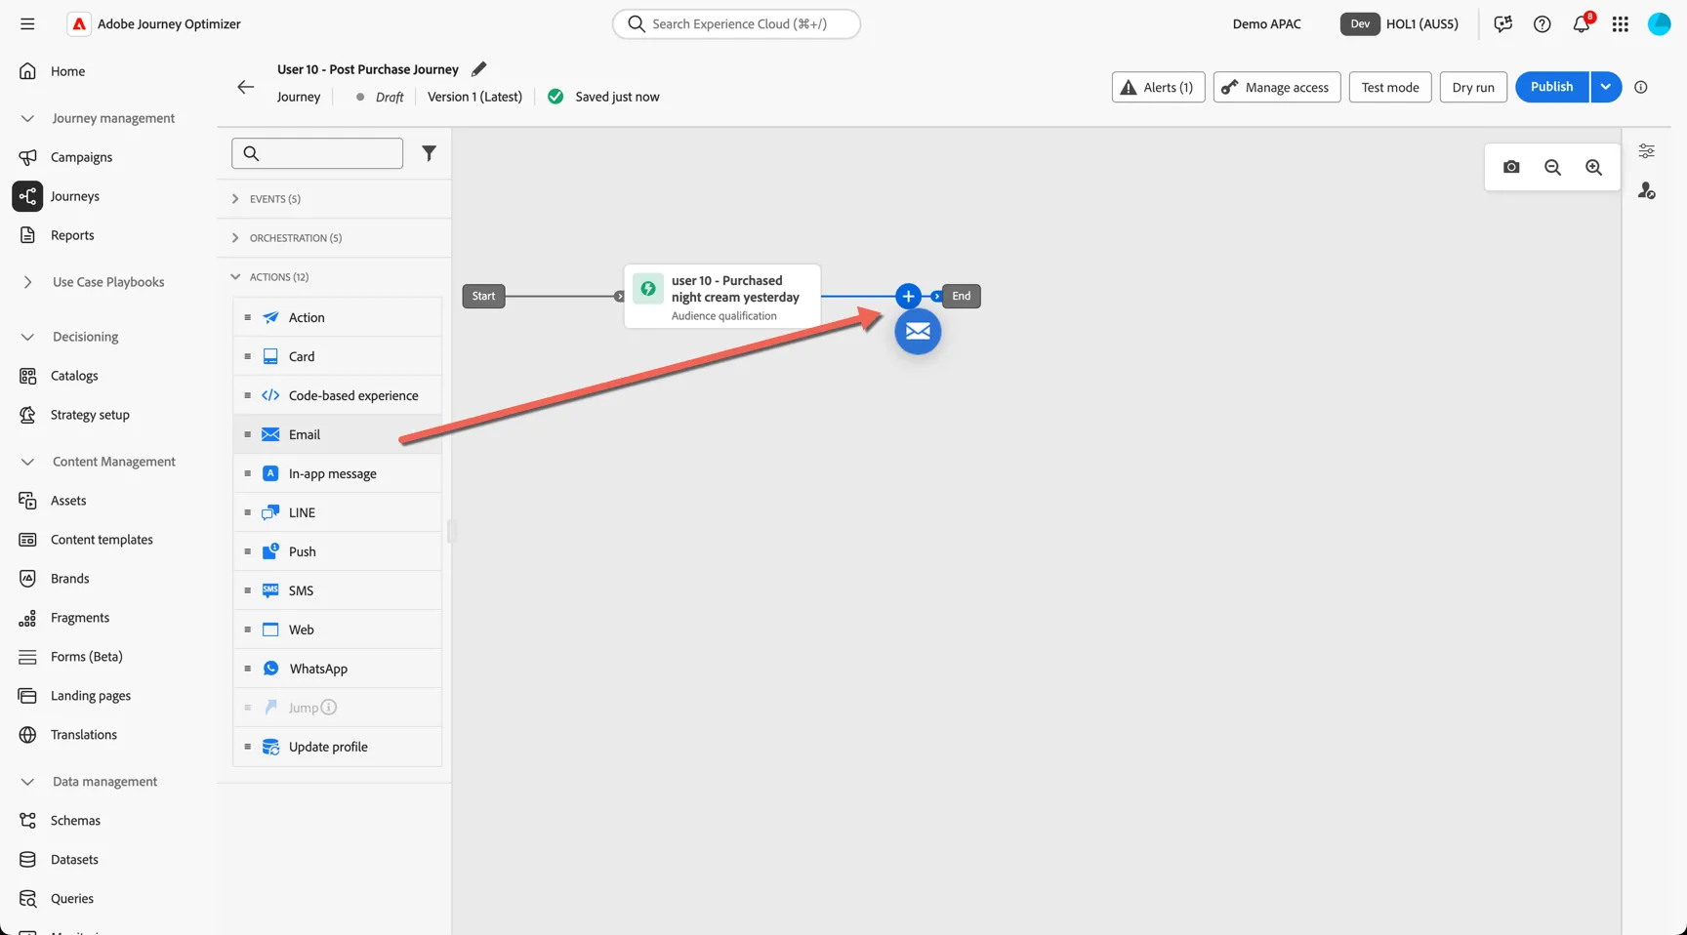The width and height of the screenshot is (1687, 935).
Task: Open the help question mark icon
Action: coord(1543,23)
